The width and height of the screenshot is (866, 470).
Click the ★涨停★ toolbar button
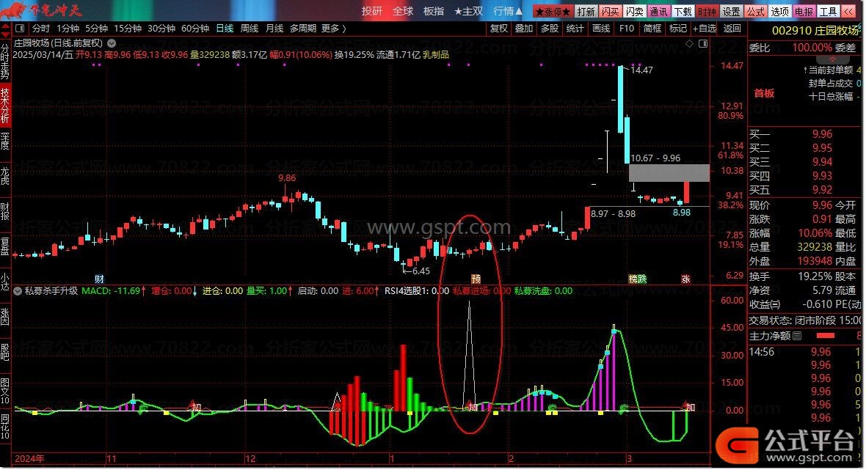(x=553, y=12)
